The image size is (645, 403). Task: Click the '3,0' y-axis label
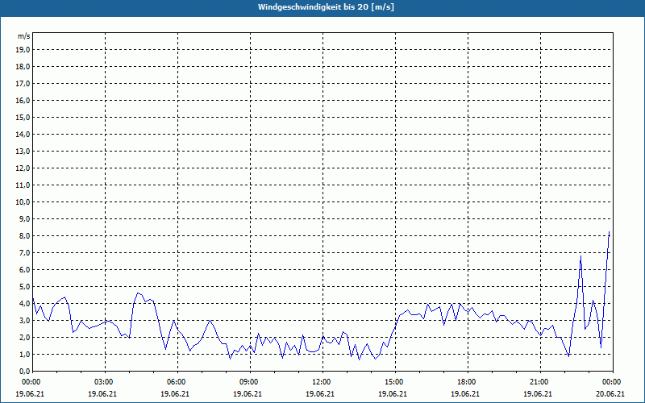(25, 320)
